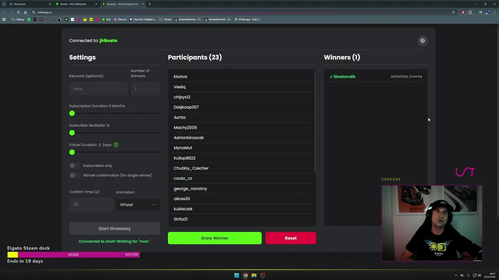Click the Draw Winner button
The width and height of the screenshot is (499, 280).
(215, 238)
